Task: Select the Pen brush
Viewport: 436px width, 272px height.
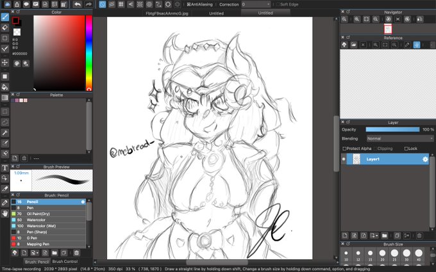Action: 48,207
